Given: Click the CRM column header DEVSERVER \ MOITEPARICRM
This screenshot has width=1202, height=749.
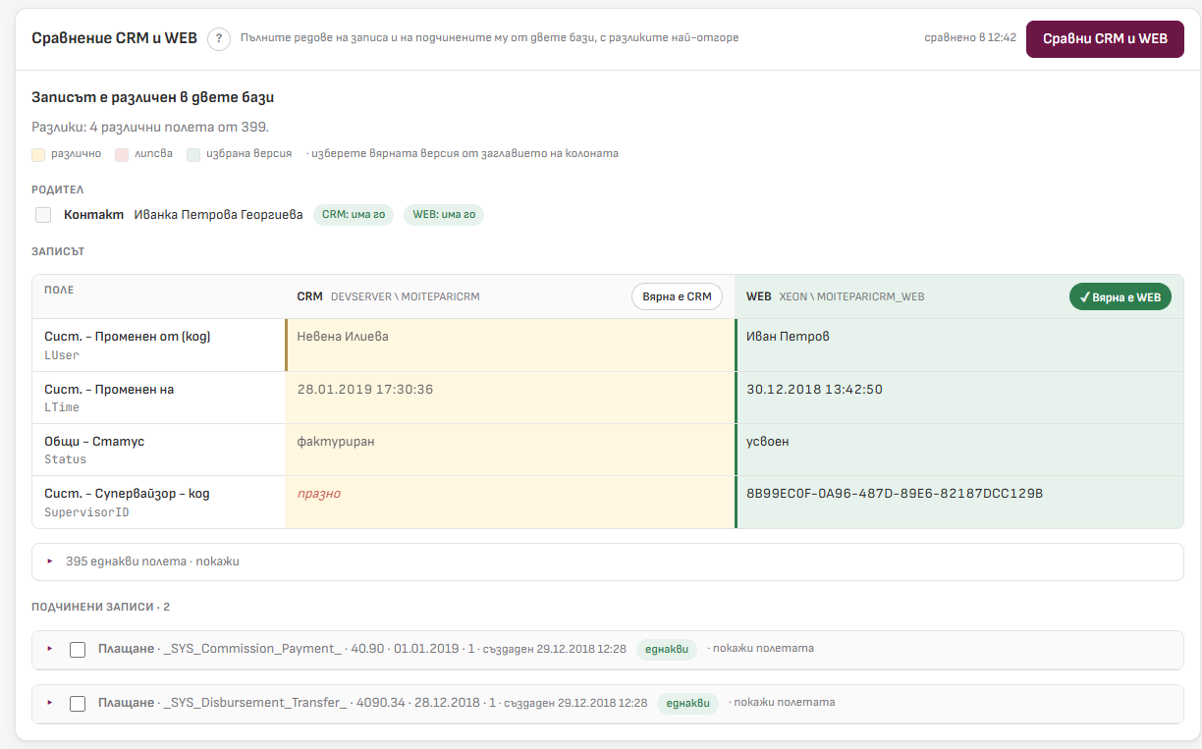Looking at the screenshot, I should [x=405, y=296].
